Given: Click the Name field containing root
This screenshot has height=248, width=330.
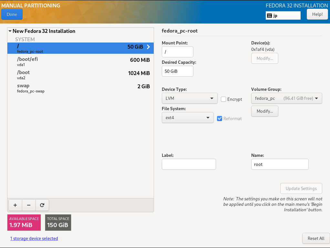Looking at the screenshot, I should click(x=280, y=164).
